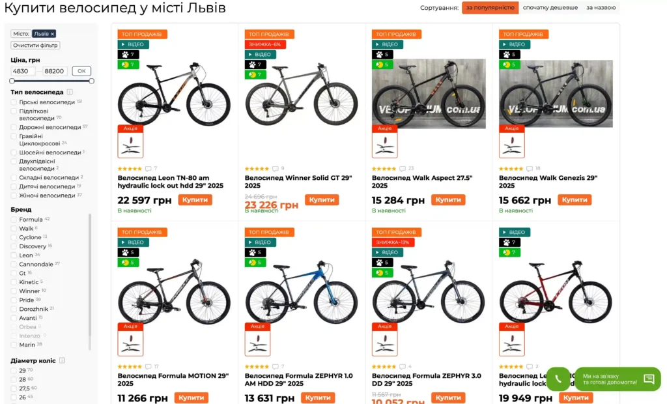Sort by спочатку дешевше
This screenshot has width=667, height=404.
pos(550,8)
